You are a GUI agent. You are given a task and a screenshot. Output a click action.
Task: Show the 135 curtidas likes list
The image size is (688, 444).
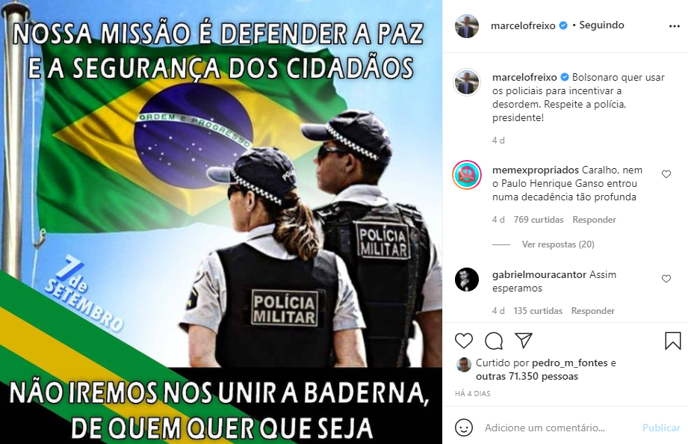click(x=538, y=311)
